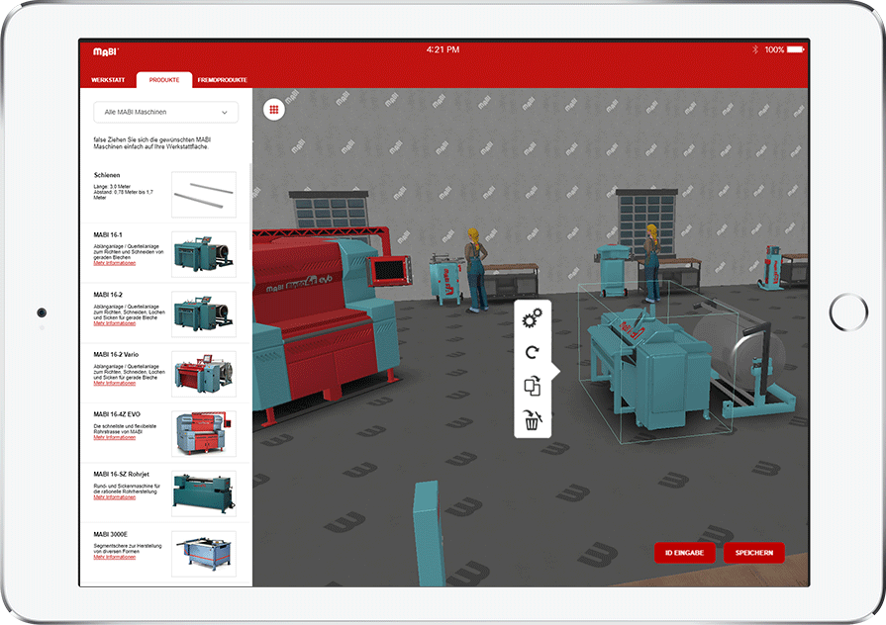Open Mehr Informationen for MABI 16-SZ Rohrjet

(114, 497)
